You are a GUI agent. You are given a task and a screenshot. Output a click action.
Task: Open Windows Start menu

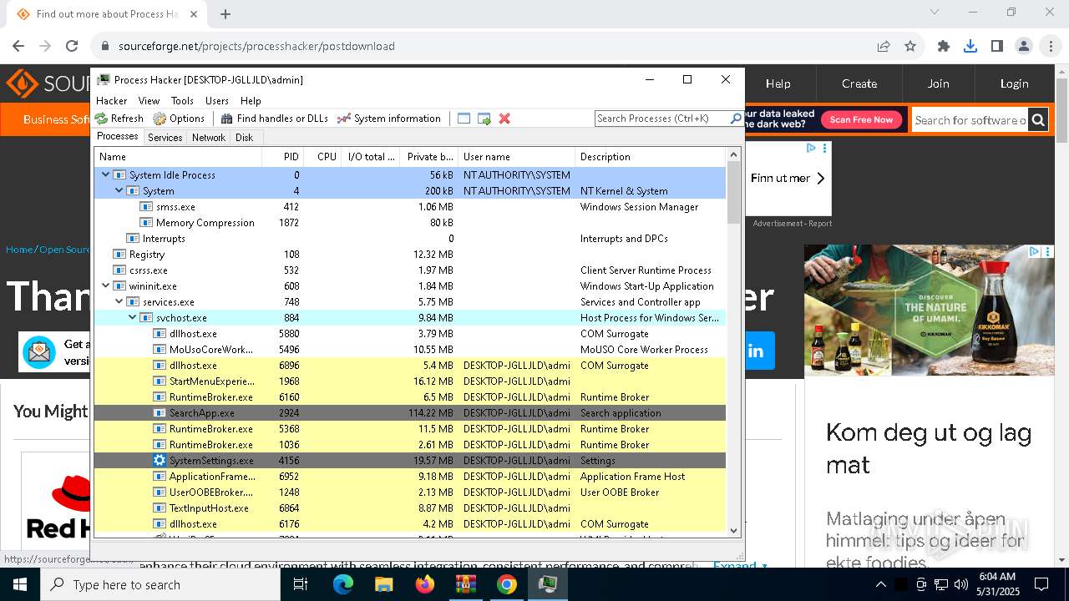click(x=20, y=584)
